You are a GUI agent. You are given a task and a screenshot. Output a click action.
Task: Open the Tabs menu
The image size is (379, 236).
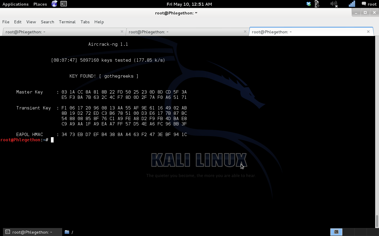pos(85,22)
